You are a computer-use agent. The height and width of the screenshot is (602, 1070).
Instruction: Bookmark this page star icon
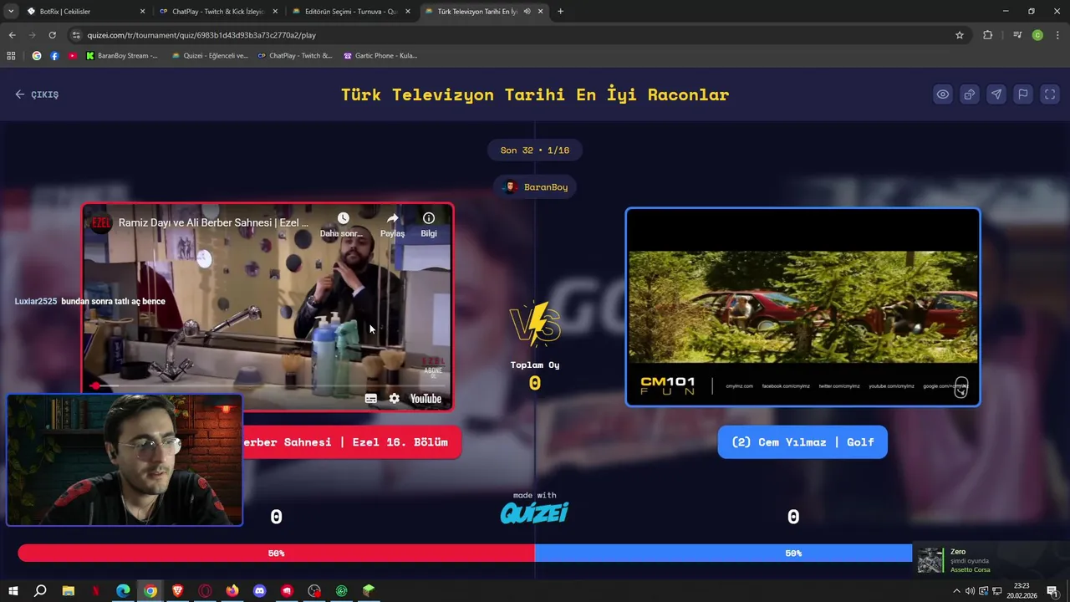960,35
